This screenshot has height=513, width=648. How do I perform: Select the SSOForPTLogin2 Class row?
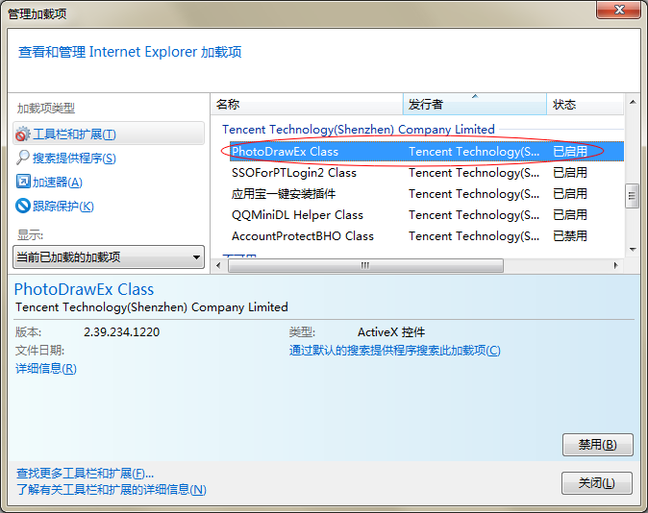(x=427, y=173)
